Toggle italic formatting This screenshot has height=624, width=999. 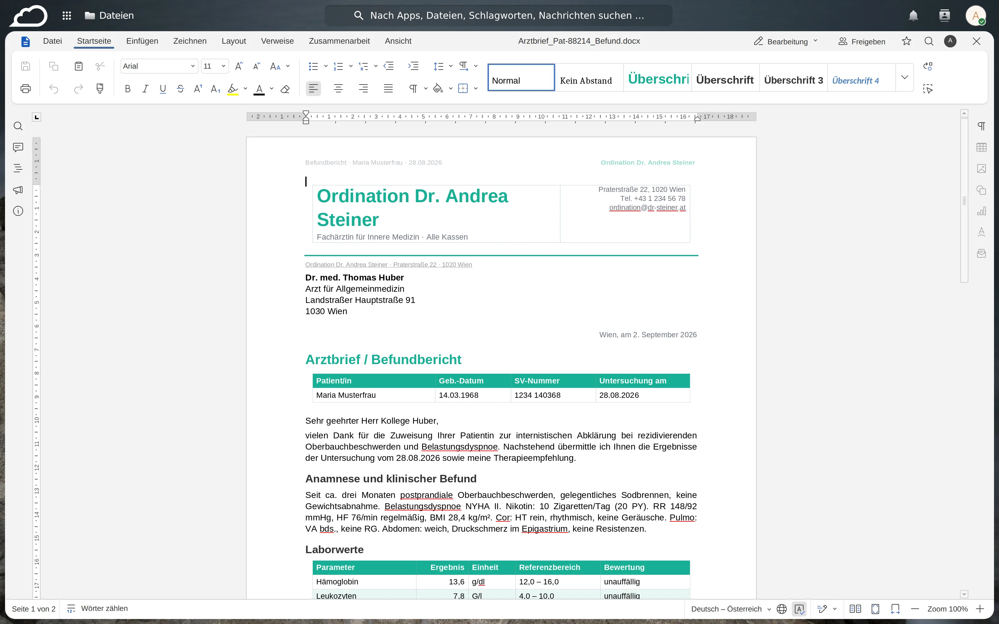coord(145,89)
